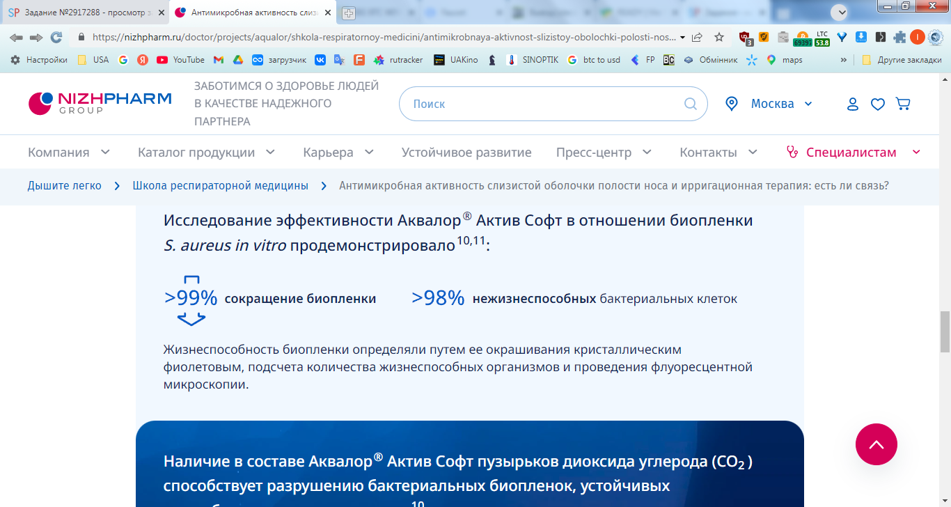The height and width of the screenshot is (507, 951).
Task: Open the rutracker bookmark
Action: pos(398,60)
